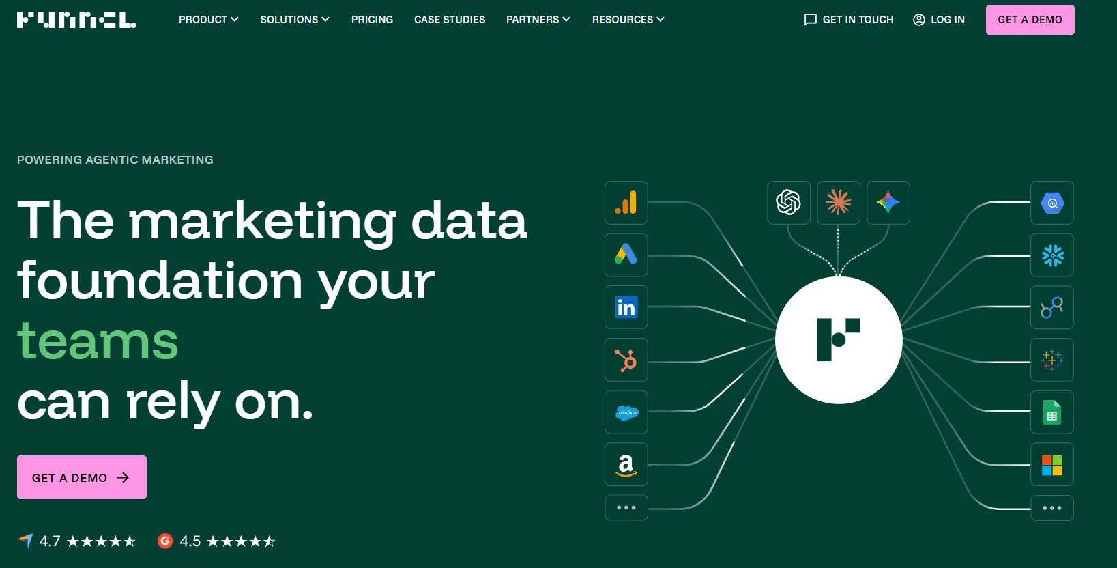Image resolution: width=1117 pixels, height=568 pixels.
Task: Click the "Powering Agentic Marketing" tagline
Action: 115,160
